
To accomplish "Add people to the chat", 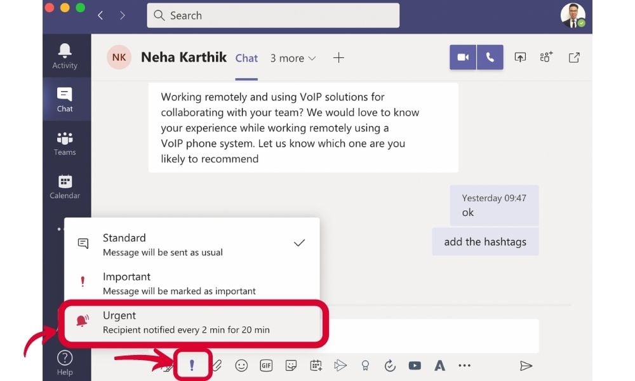I will 545,57.
